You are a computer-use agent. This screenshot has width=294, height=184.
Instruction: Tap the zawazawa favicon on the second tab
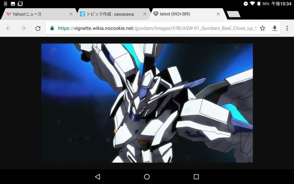82,14
